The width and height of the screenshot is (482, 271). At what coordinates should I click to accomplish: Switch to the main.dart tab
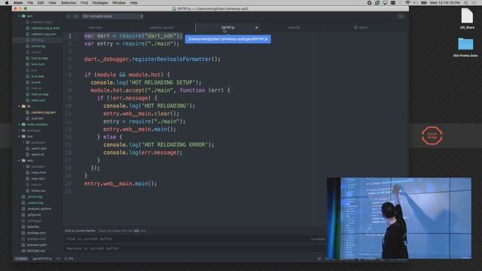(96, 27)
